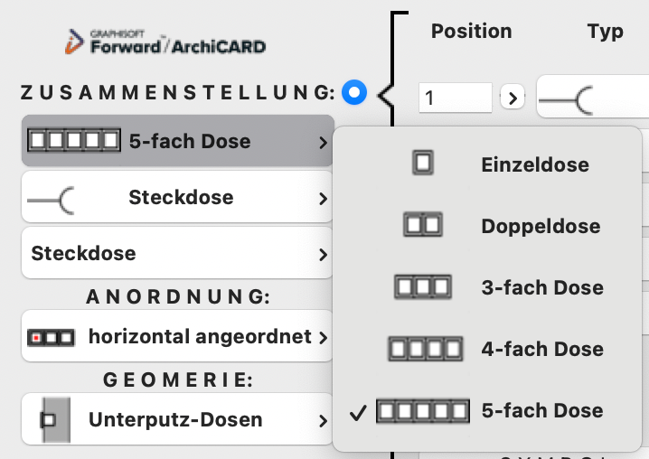The height and width of the screenshot is (459, 649).
Task: Click the single socket icon for Einzeldose
Action: pos(422,164)
